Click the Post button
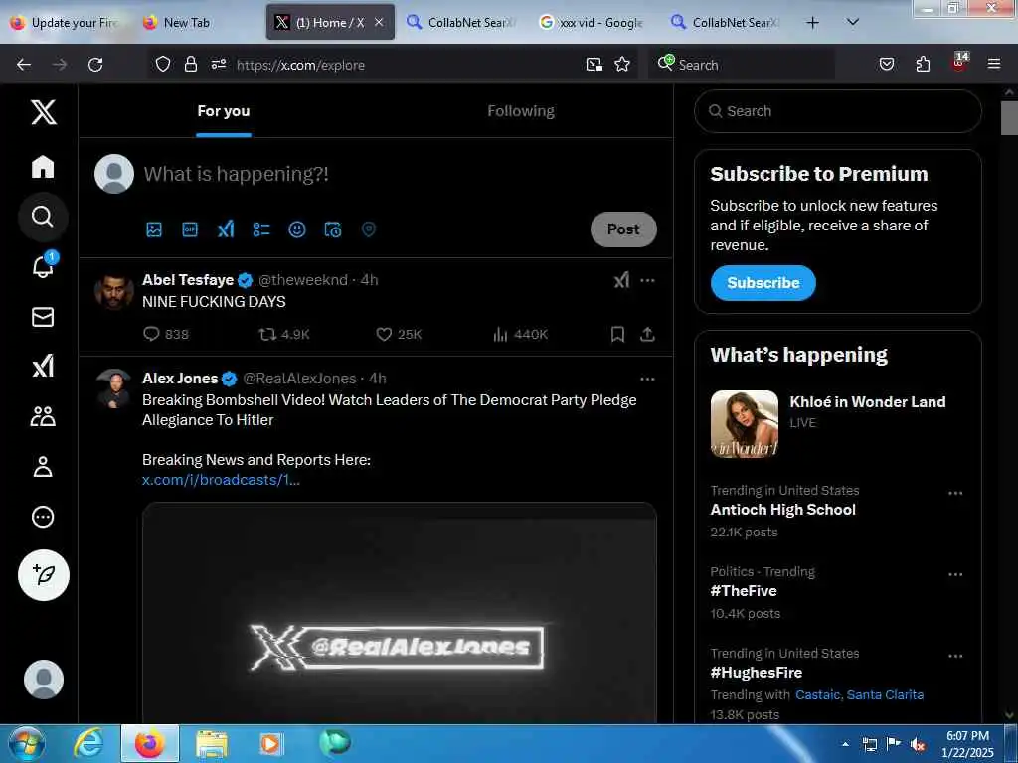 (x=623, y=229)
